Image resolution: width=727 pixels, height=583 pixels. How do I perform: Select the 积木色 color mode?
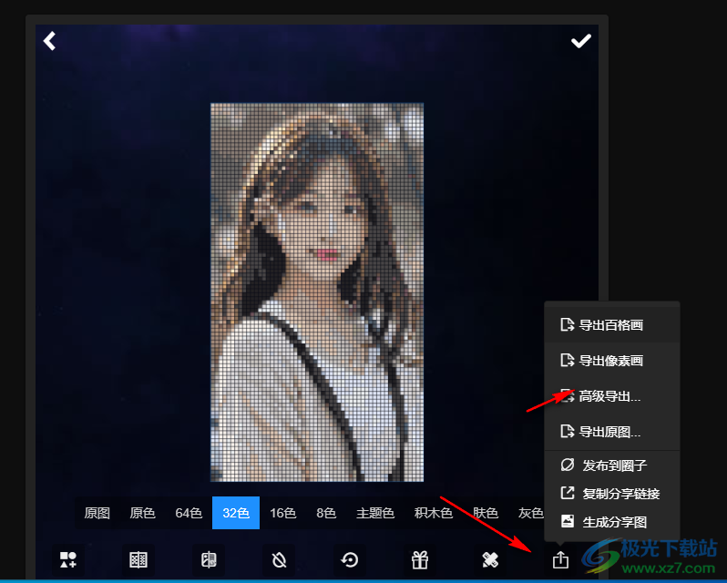click(434, 513)
